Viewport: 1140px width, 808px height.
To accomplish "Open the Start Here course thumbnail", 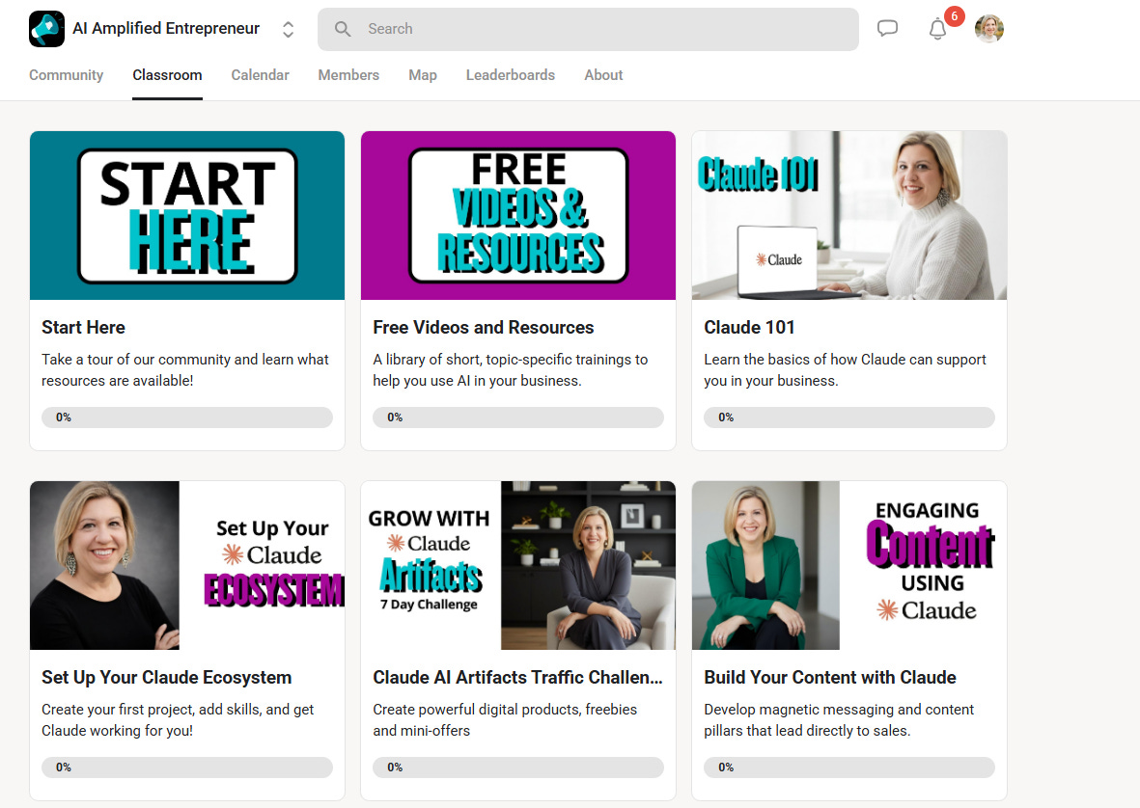I will click(187, 216).
